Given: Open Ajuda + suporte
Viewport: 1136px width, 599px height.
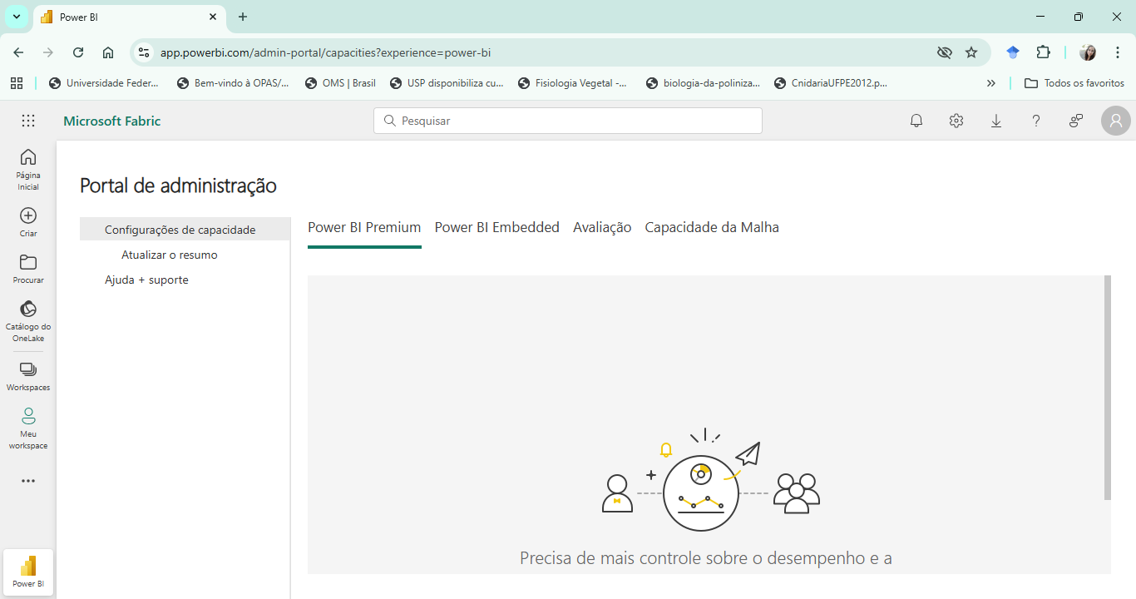Looking at the screenshot, I should pyautogui.click(x=146, y=280).
